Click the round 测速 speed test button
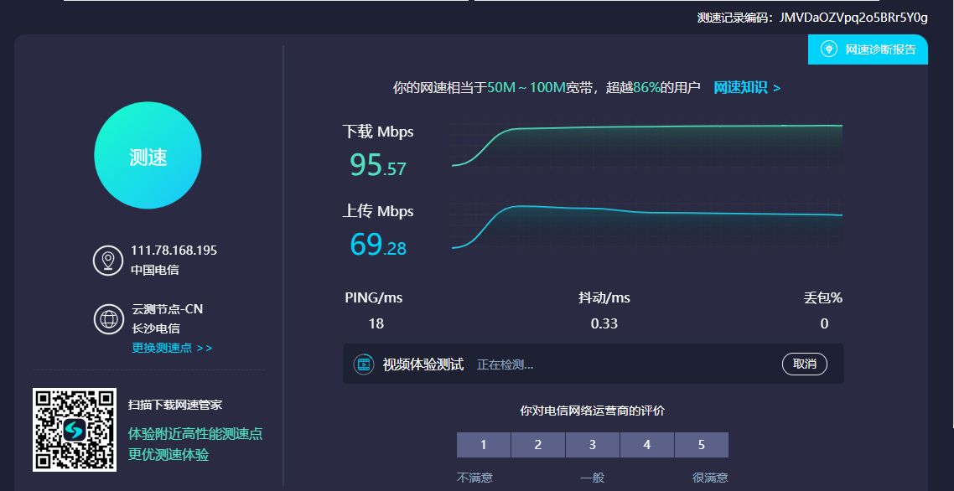This screenshot has width=954, height=491. pyautogui.click(x=148, y=156)
